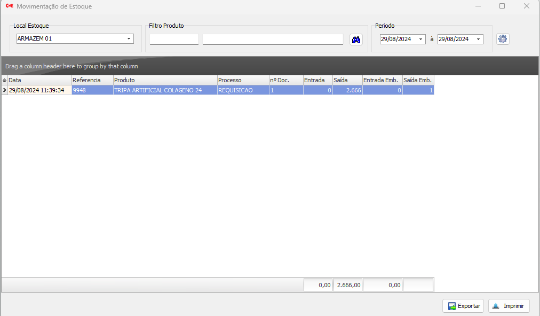Select the TRIPA ARTIFICIAL COLAGENO 24 cell
Viewport: 540px width, 316px height.
tap(165, 90)
